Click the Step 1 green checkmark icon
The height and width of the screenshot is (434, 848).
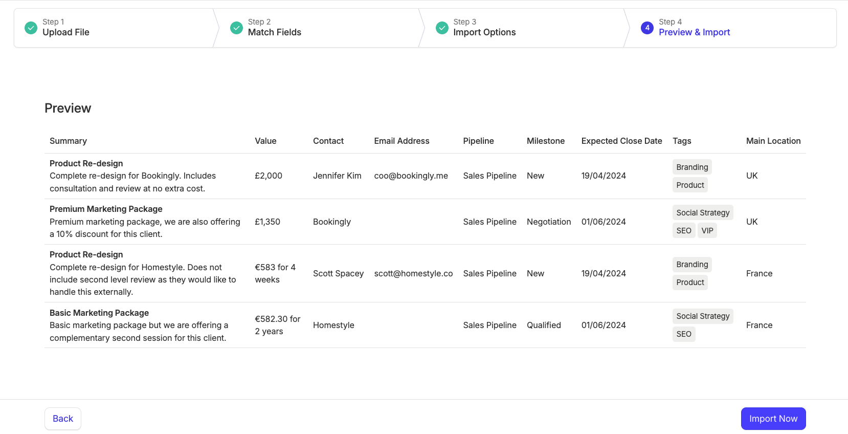coord(31,28)
